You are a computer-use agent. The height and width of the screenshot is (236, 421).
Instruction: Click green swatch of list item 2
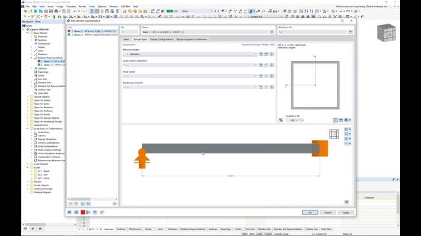[x=69, y=35]
